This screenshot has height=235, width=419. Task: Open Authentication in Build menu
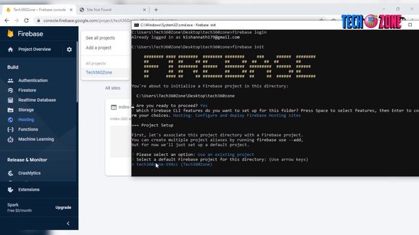(33, 80)
